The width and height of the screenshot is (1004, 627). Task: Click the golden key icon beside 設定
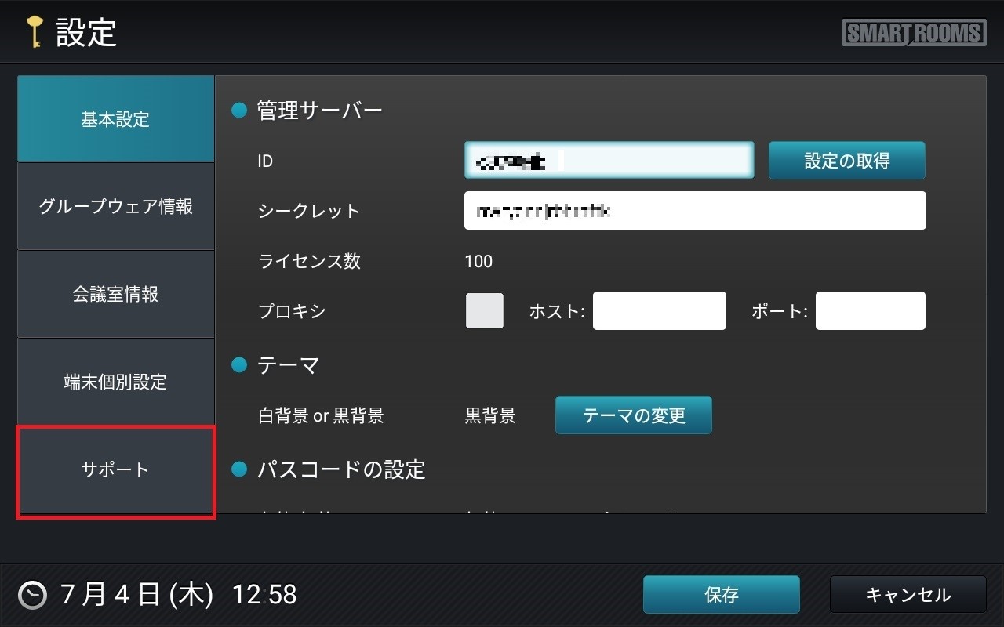click(34, 33)
